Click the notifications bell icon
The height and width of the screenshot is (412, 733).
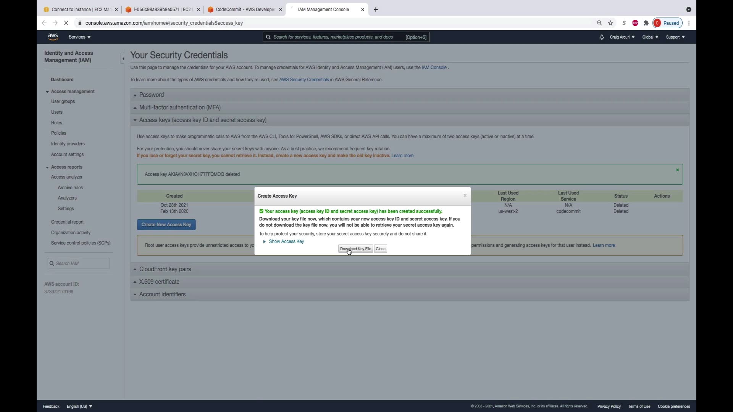click(x=602, y=37)
